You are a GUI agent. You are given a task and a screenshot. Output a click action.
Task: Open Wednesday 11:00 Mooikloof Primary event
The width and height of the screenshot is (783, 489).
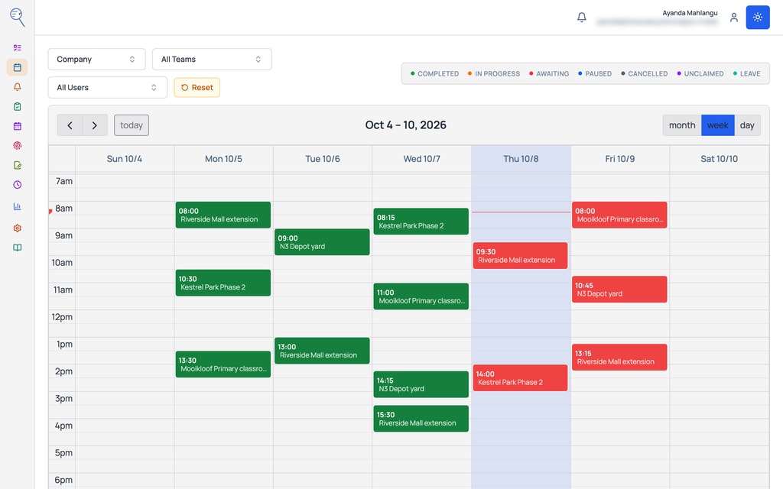[421, 296]
